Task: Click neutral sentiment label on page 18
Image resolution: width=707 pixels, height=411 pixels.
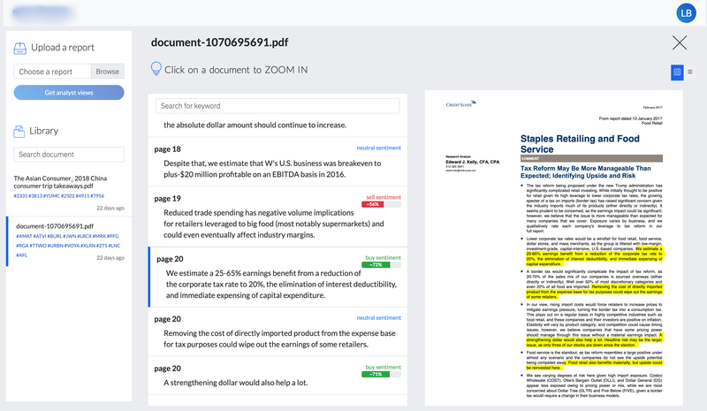Action: tap(379, 148)
